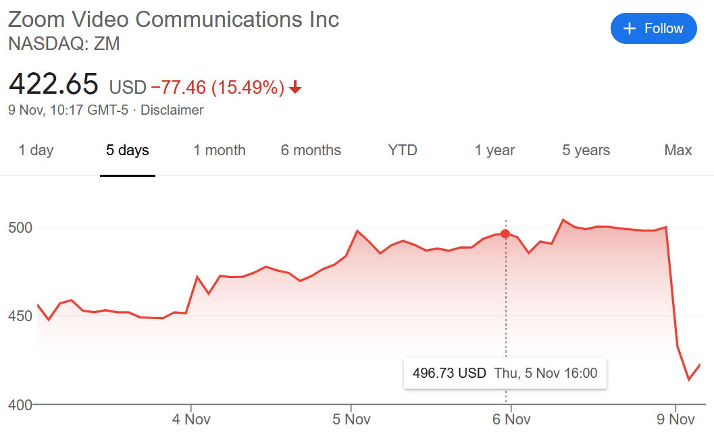Image resolution: width=714 pixels, height=446 pixels.
Task: Select the YTD range tab
Action: pos(403,150)
